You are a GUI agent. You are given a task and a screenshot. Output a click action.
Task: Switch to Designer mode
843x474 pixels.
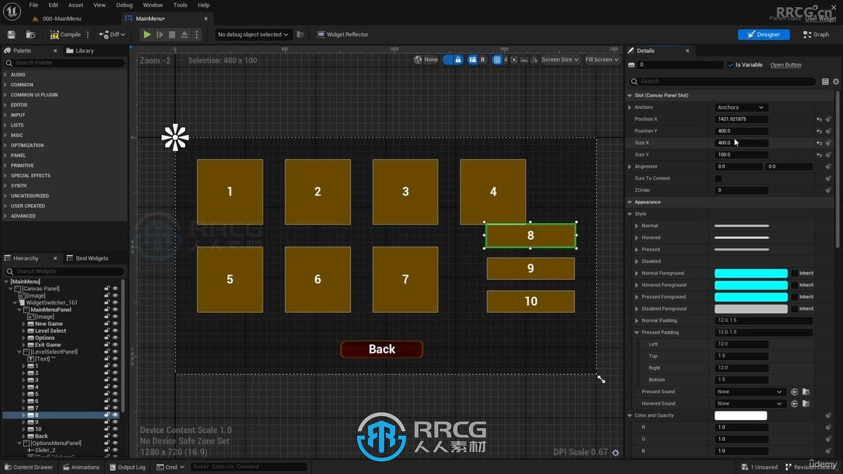[x=763, y=34]
